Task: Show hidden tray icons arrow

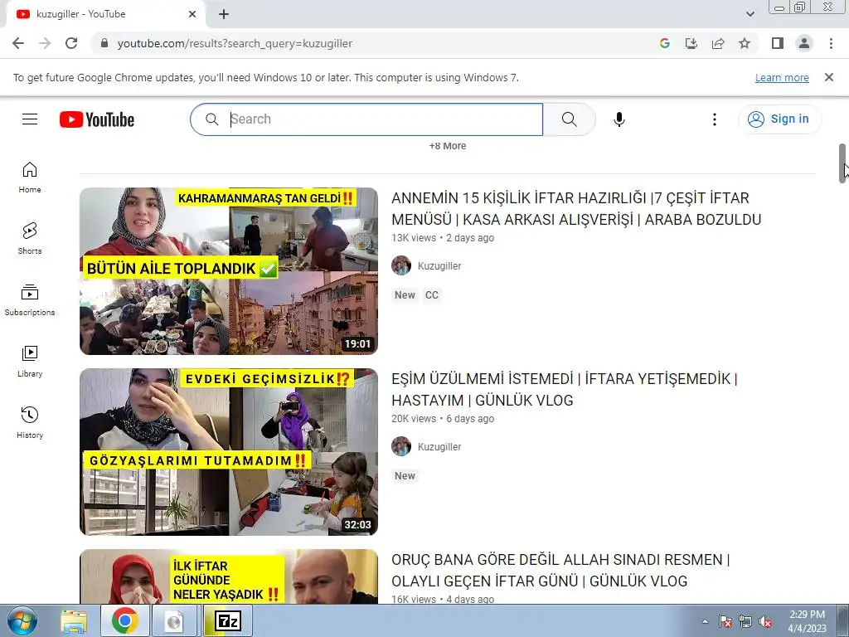Action: (705, 622)
